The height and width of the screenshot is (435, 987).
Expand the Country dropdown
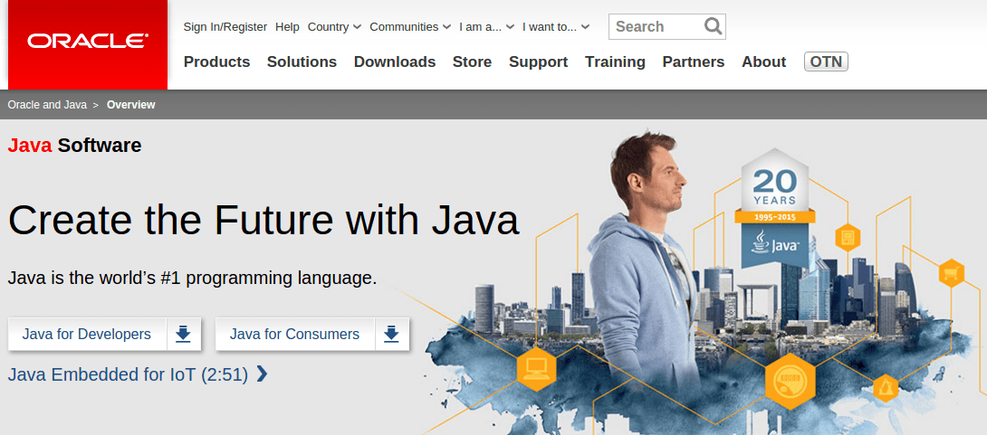click(334, 27)
